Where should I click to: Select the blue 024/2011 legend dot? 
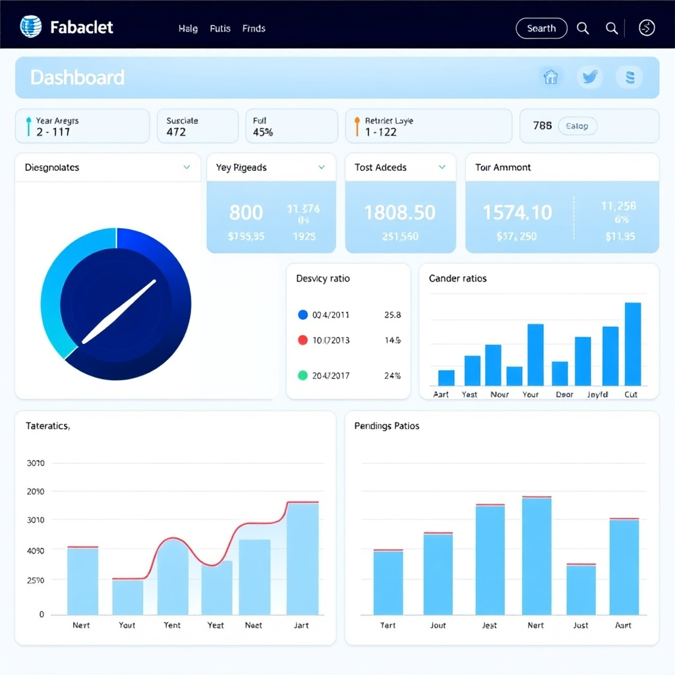303,315
